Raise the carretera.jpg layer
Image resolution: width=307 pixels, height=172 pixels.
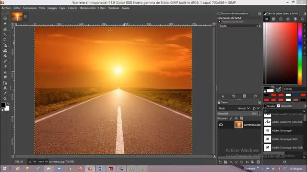[x=231, y=162]
